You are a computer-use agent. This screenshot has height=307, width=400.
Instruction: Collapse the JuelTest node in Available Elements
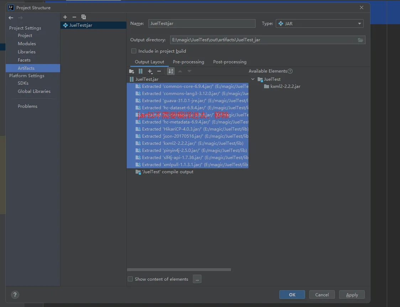[x=253, y=79]
